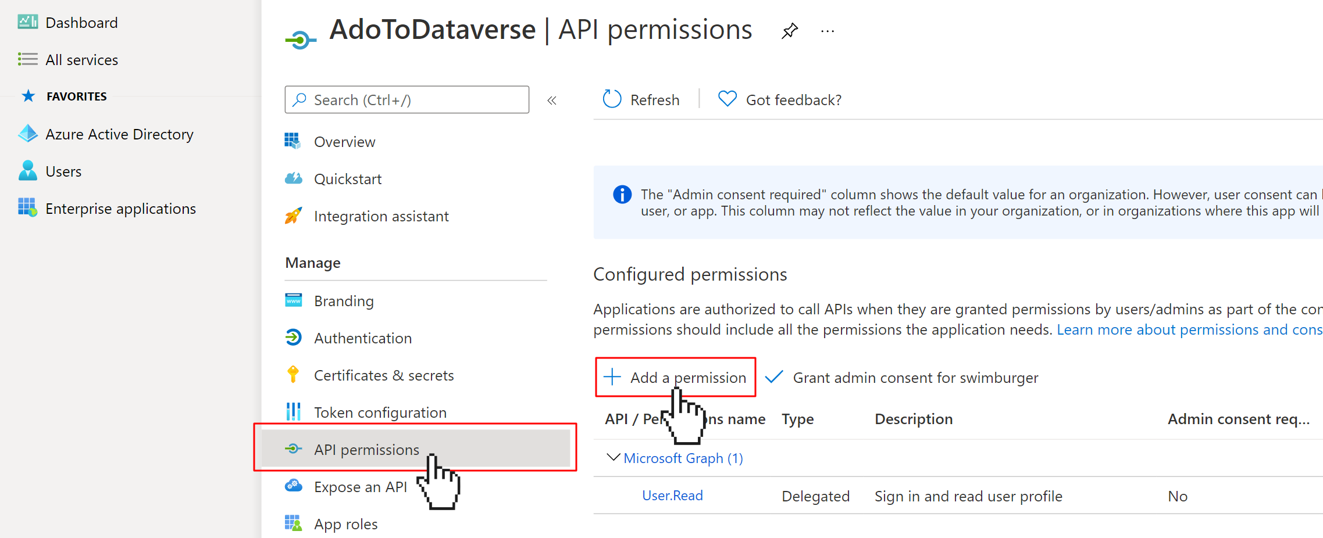Click the Authentication arrow icon
Image resolution: width=1323 pixels, height=538 pixels.
click(x=294, y=338)
